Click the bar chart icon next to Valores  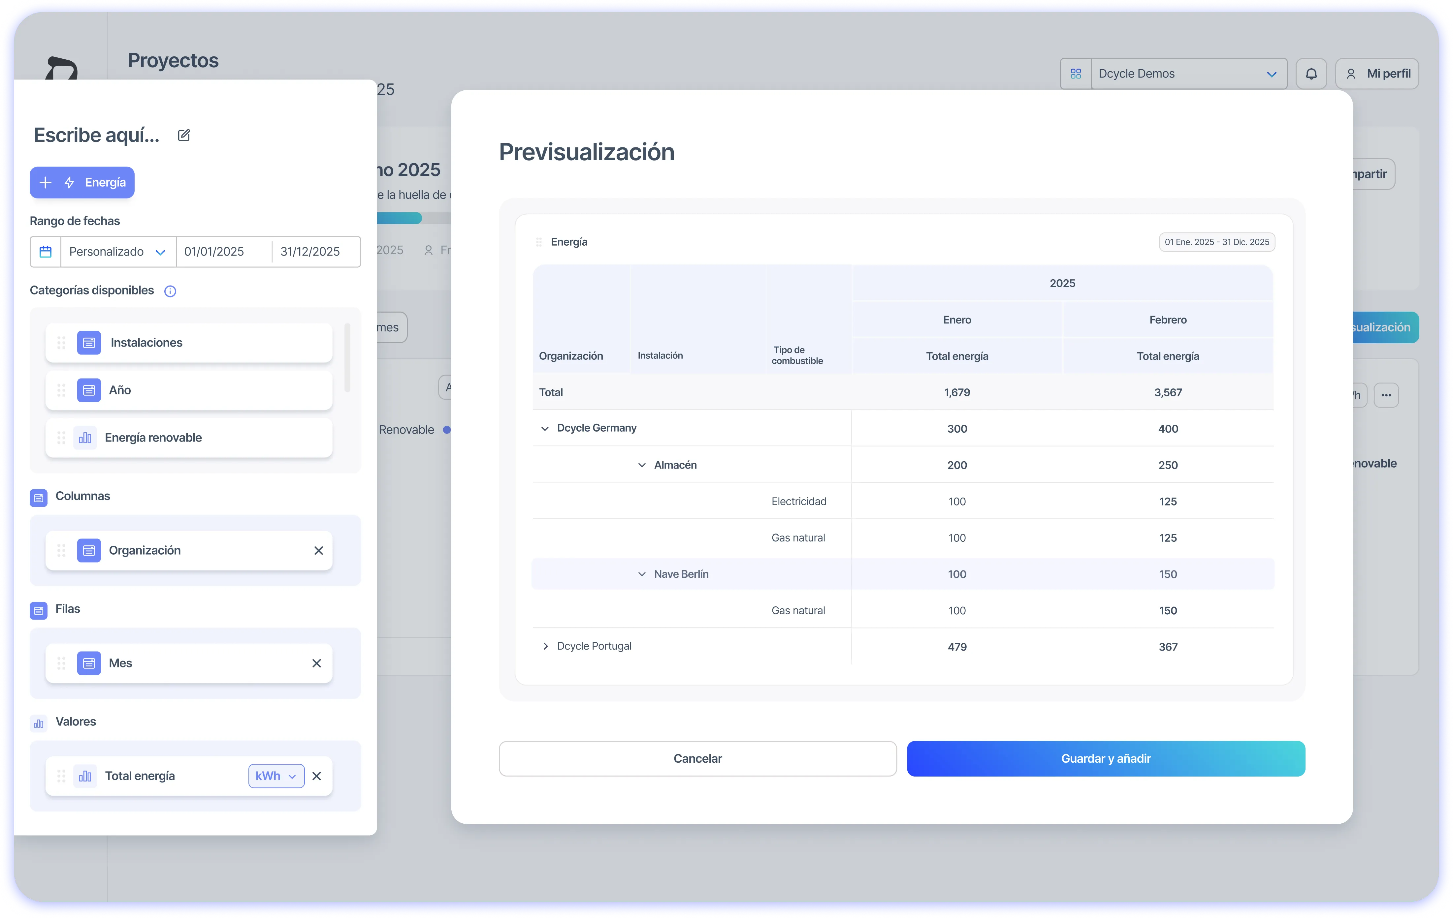coord(39,722)
